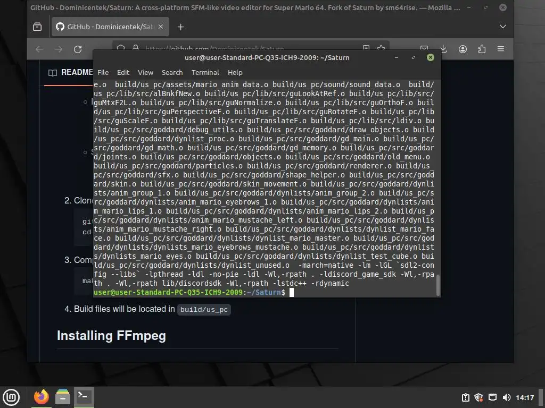Open the 14:17 clock calendar
Image resolution: width=545 pixels, height=408 pixels.
pos(524,397)
